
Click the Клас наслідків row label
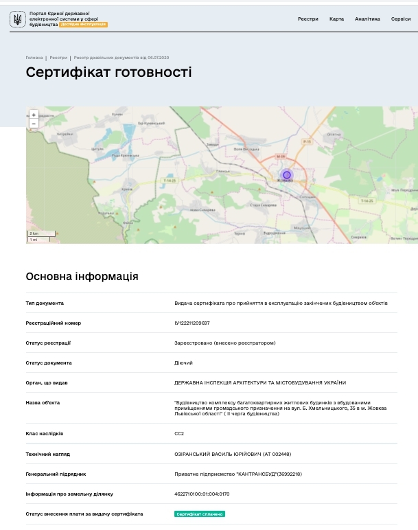pos(44,434)
